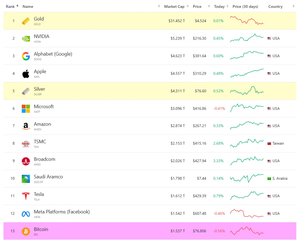Open the Silver asset link

click(x=39, y=89)
